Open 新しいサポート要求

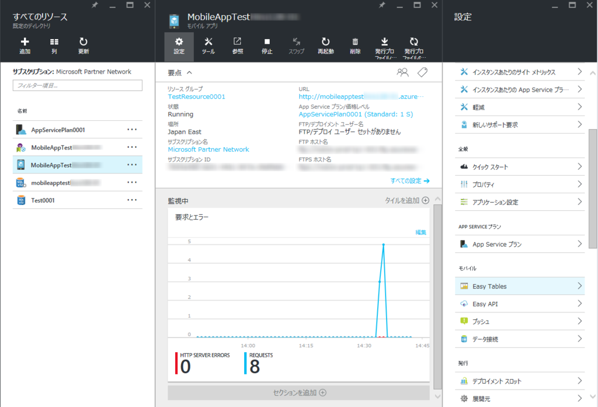tap(519, 125)
